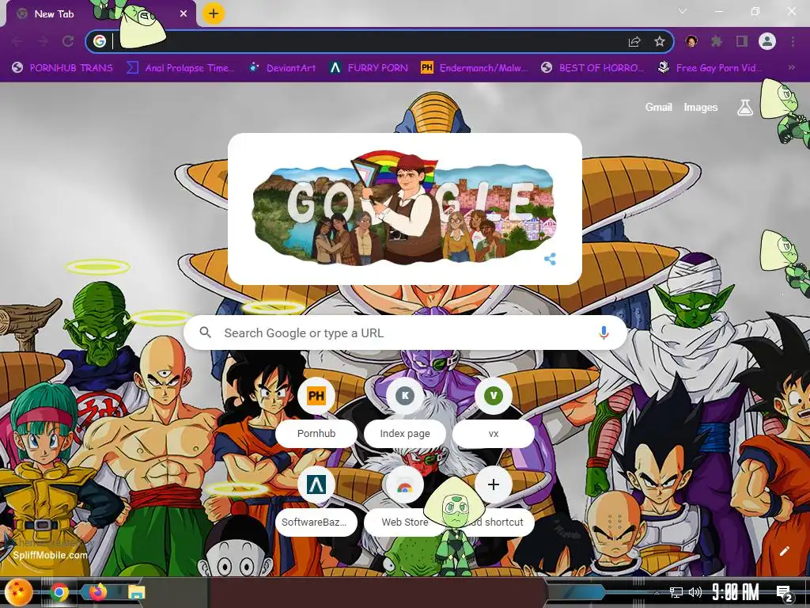This screenshot has width=810, height=608.
Task: Go back using the back arrow
Action: pyautogui.click(x=17, y=41)
